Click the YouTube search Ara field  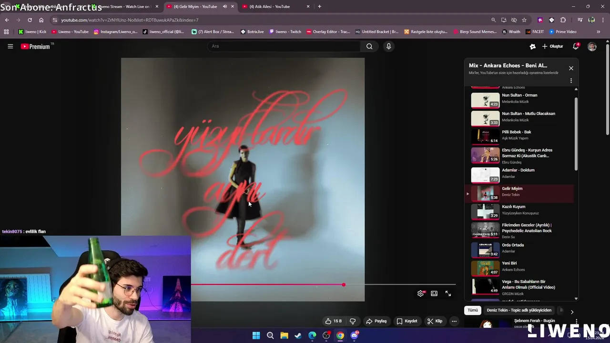pyautogui.click(x=284, y=46)
